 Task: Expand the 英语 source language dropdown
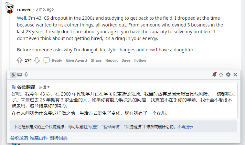(44, 87)
